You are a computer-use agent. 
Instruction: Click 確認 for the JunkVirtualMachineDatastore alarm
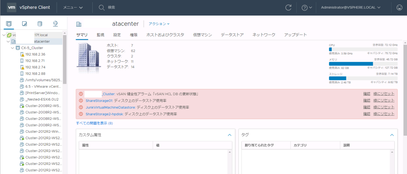coord(367,107)
